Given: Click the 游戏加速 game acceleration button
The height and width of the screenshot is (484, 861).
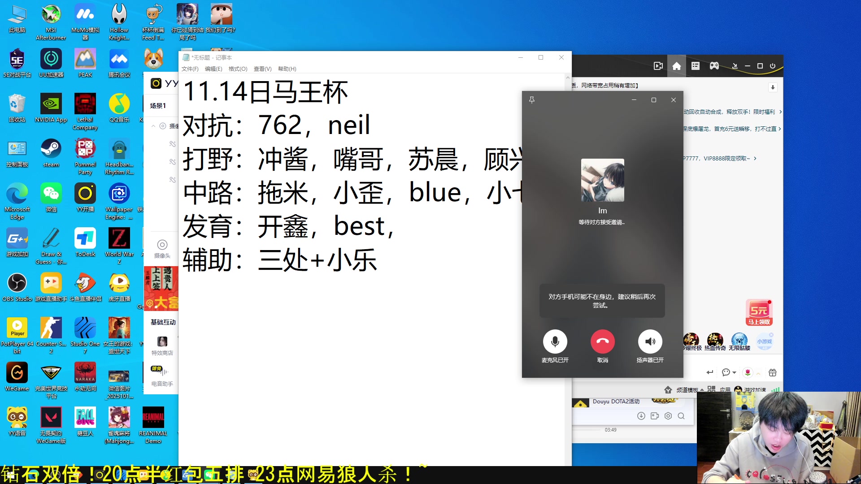Looking at the screenshot, I should 755,389.
